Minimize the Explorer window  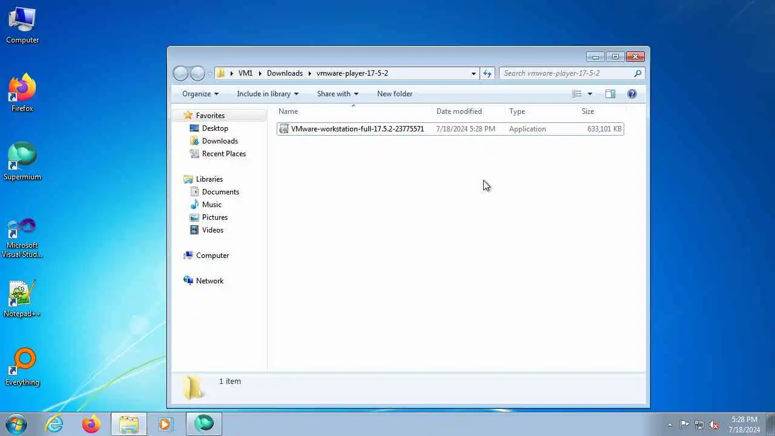click(596, 57)
